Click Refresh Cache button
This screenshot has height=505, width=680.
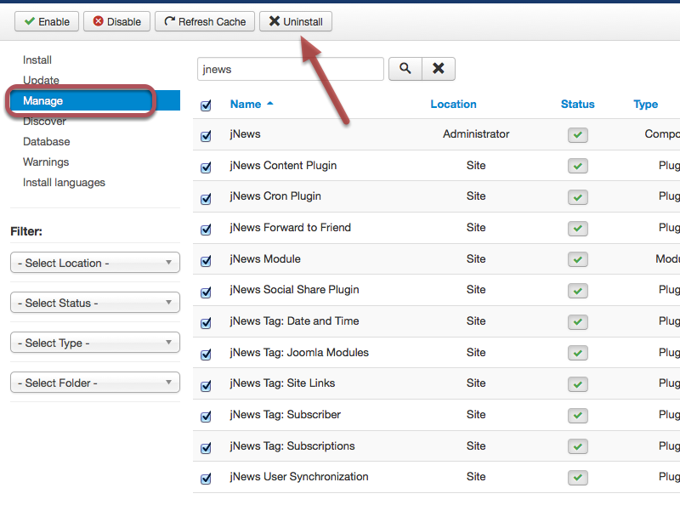[x=205, y=22]
